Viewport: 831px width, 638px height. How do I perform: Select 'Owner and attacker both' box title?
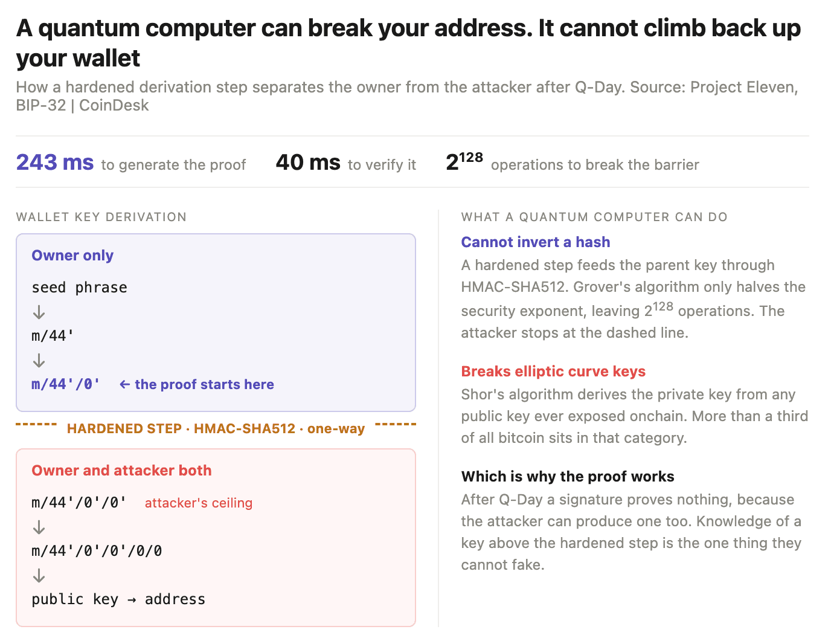121,470
